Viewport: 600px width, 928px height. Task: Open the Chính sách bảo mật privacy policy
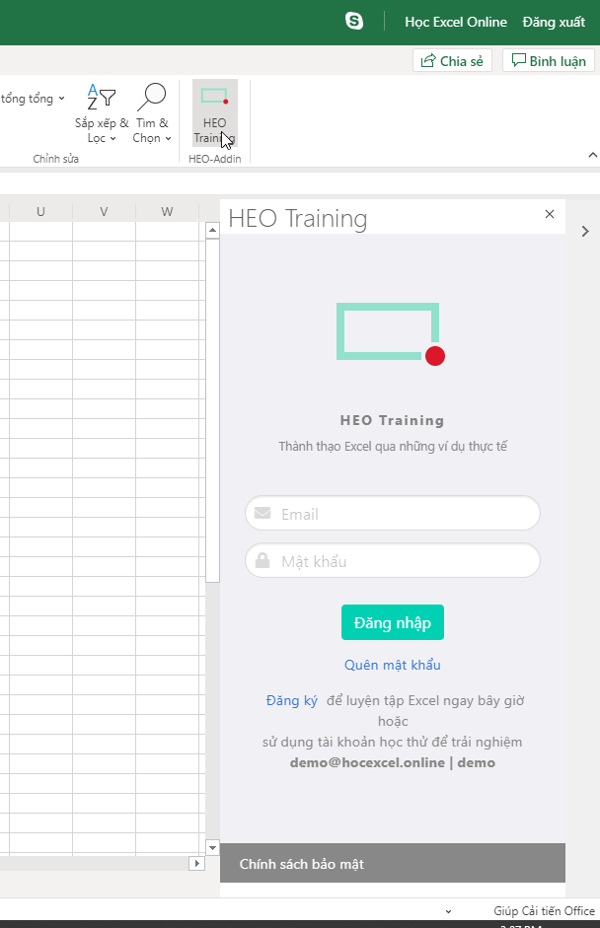coord(302,864)
